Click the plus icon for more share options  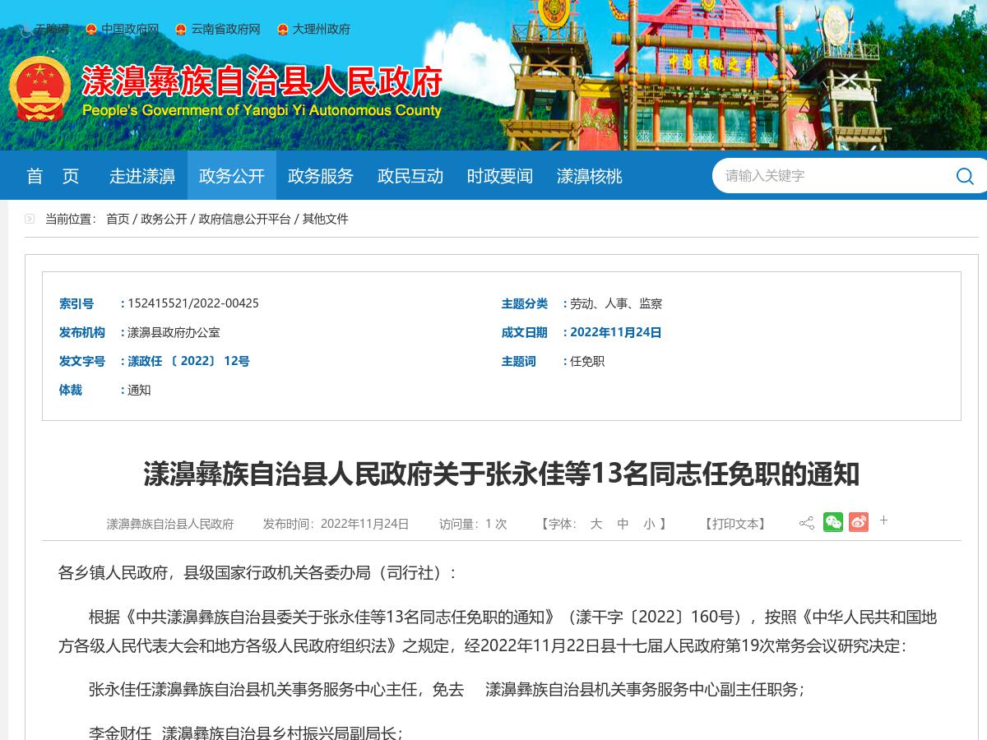pyautogui.click(x=883, y=520)
